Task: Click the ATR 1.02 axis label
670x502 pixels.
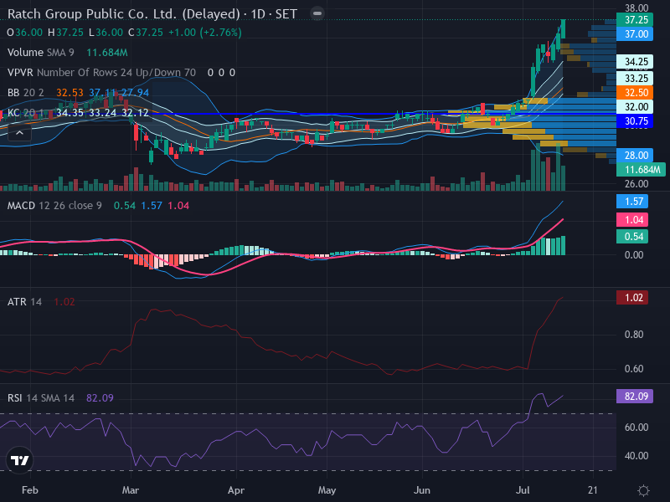Action: [x=632, y=298]
